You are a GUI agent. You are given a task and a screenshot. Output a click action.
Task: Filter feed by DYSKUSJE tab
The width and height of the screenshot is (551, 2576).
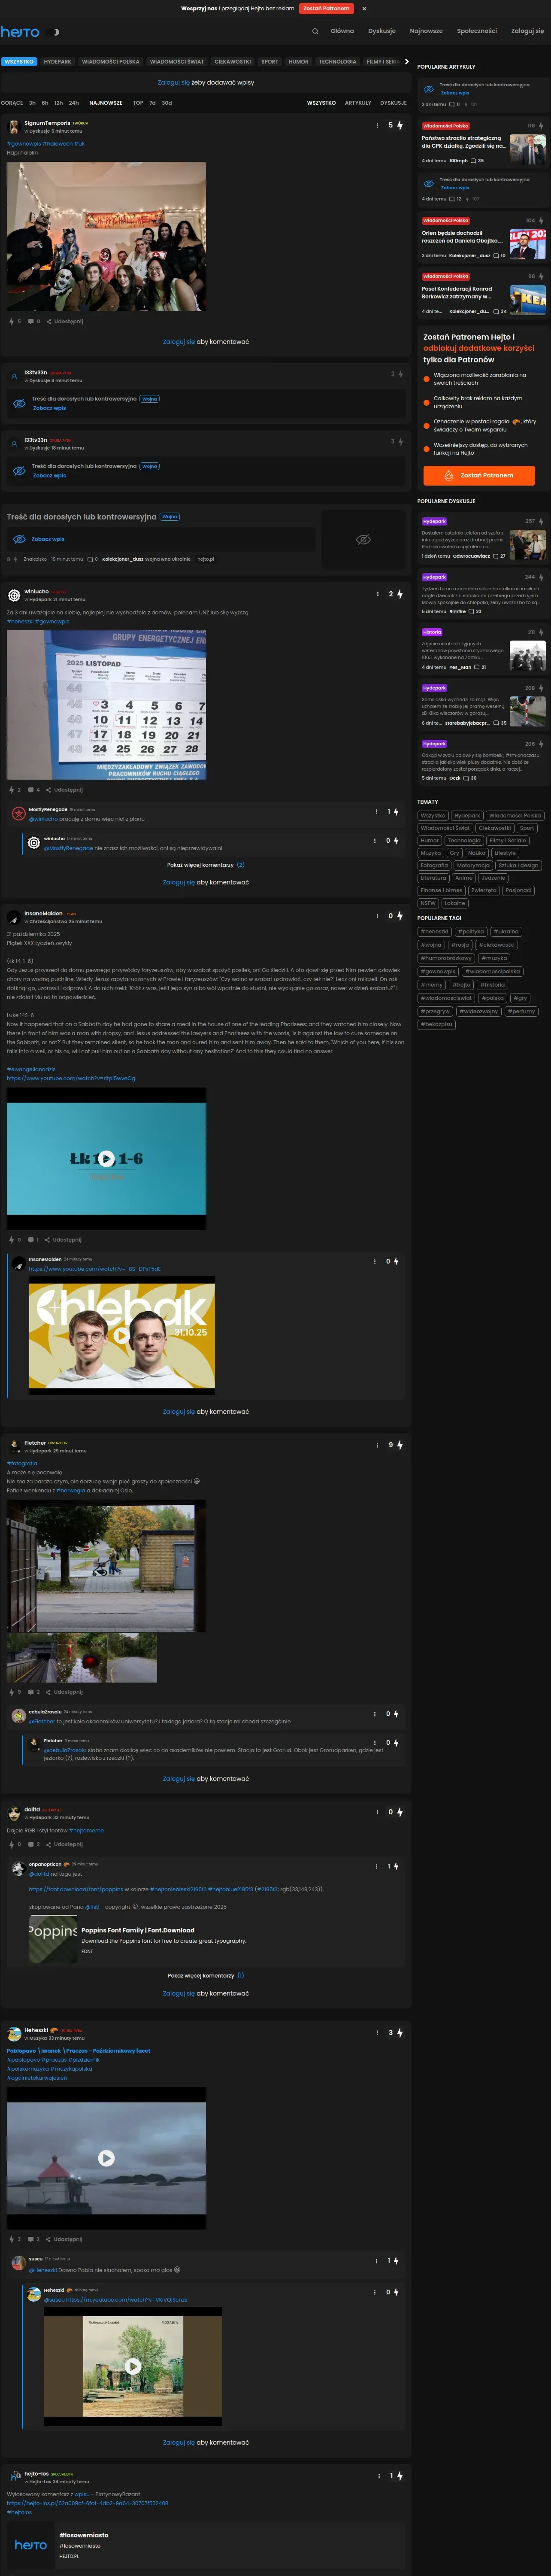click(x=393, y=102)
